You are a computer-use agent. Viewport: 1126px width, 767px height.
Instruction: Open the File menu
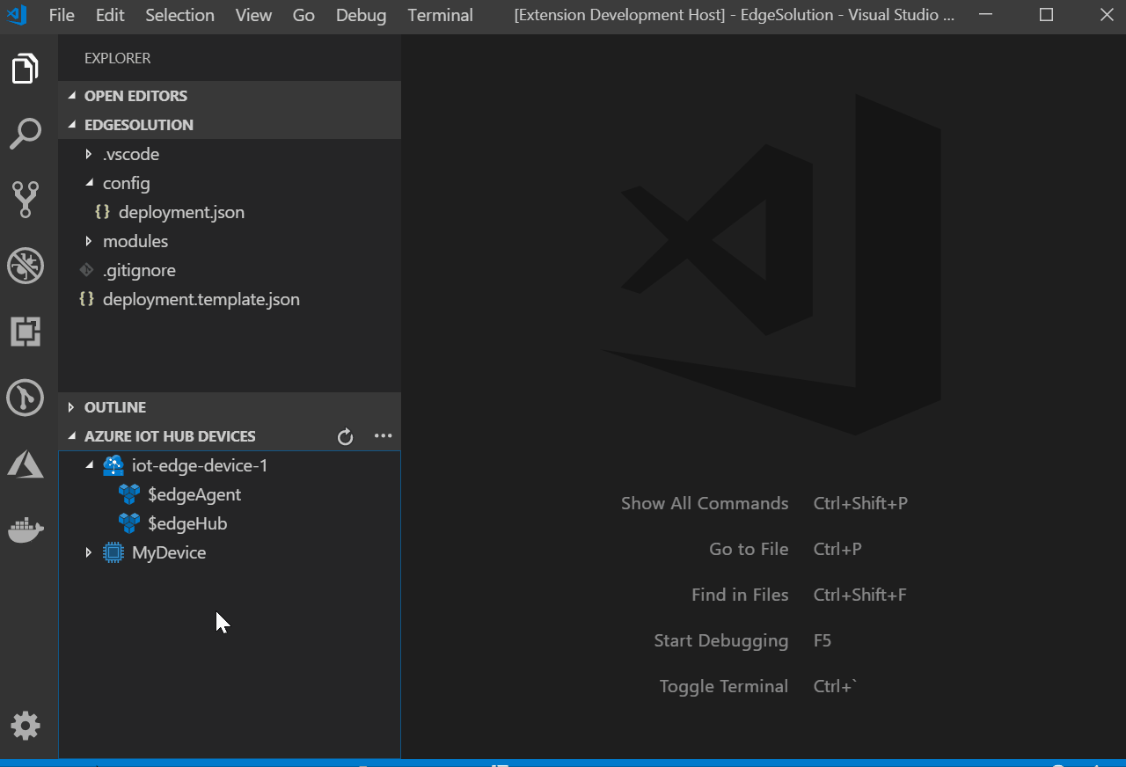click(x=62, y=15)
